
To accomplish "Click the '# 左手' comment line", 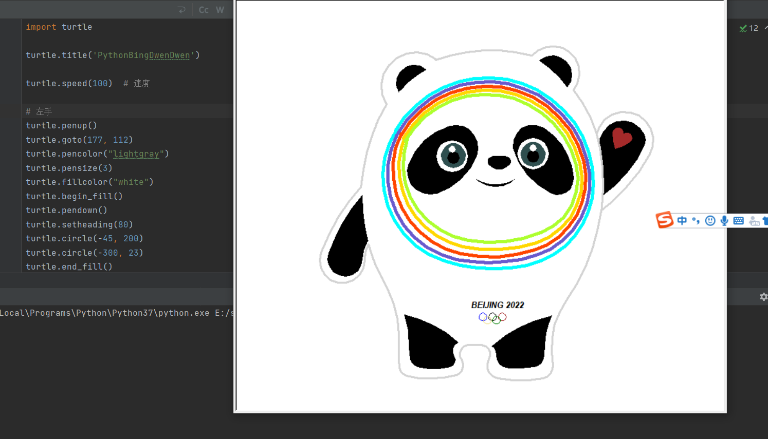I will click(x=39, y=111).
